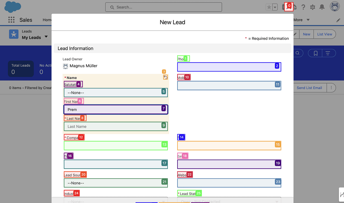Viewport: 344px width, 203px height.
Task: Click the list search magnifier icon
Action: tap(298, 53)
